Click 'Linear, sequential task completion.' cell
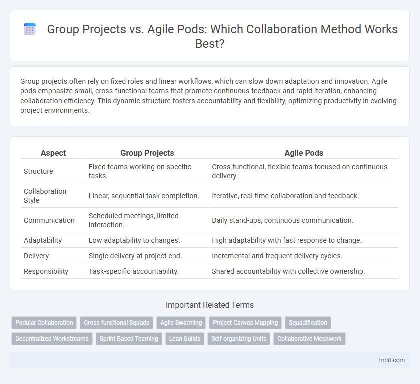Viewport: 420px width, 384px height. (147, 196)
